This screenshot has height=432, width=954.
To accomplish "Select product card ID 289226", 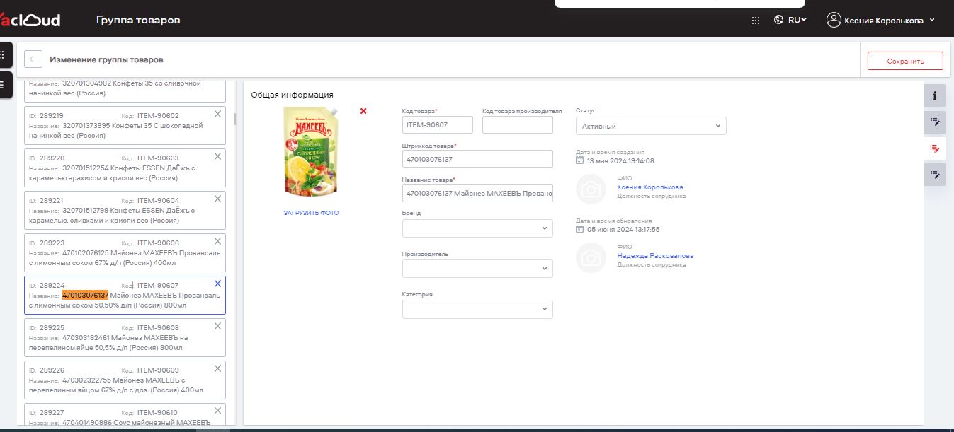I will pos(125,380).
